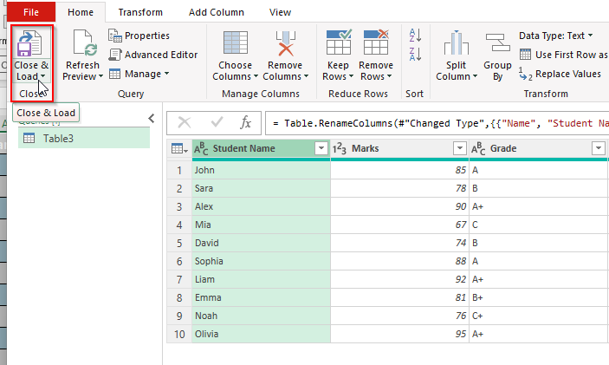Click the Keep Rows icon
609x365 pixels.
338,43
